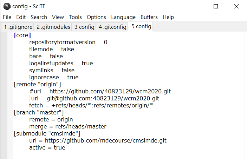Image resolution: width=247 pixels, height=159 pixels.
Task: Select the active 5 config tab
Action: [x=141, y=26]
